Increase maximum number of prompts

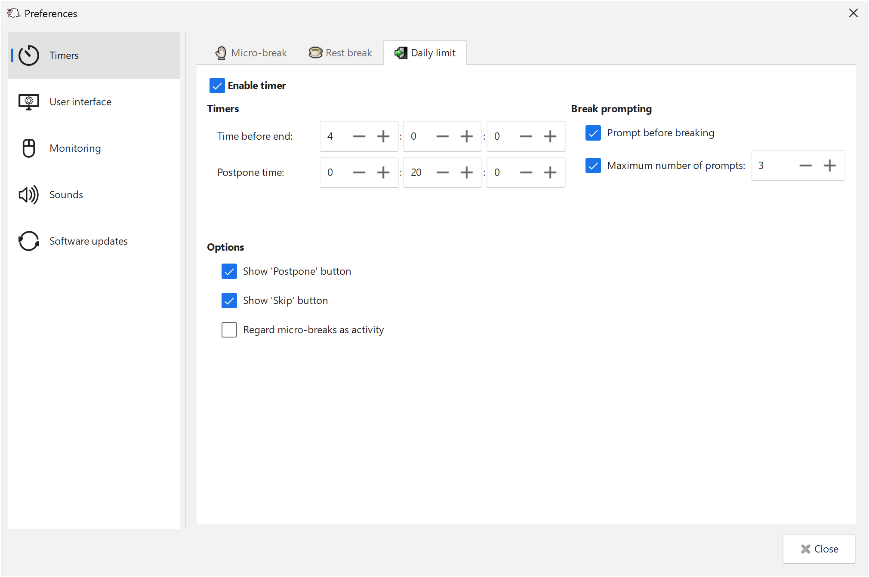point(829,166)
